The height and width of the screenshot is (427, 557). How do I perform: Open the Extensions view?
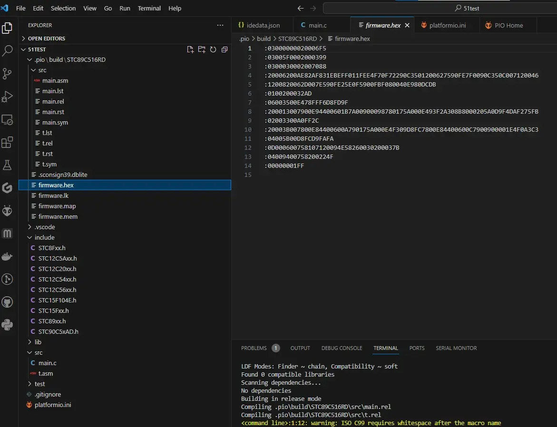coord(7,142)
